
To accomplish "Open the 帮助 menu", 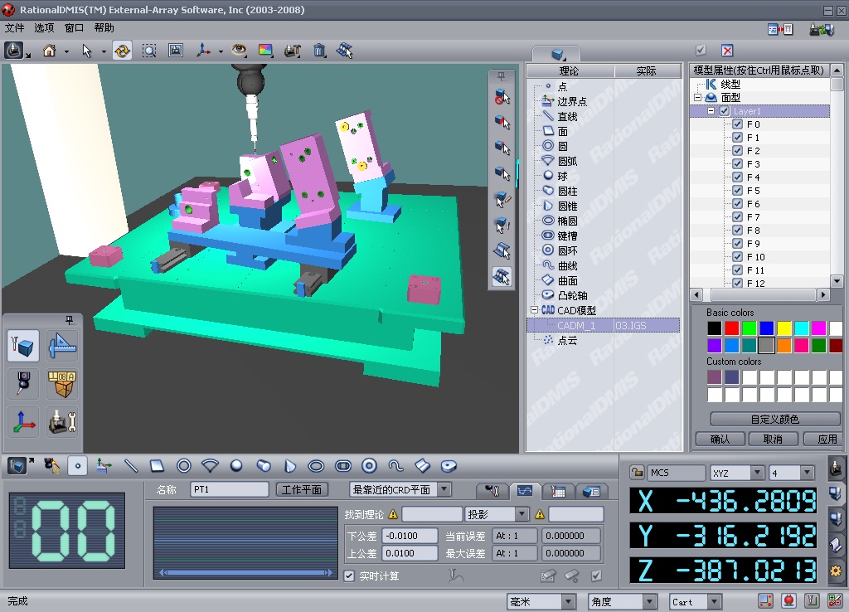I will point(104,28).
